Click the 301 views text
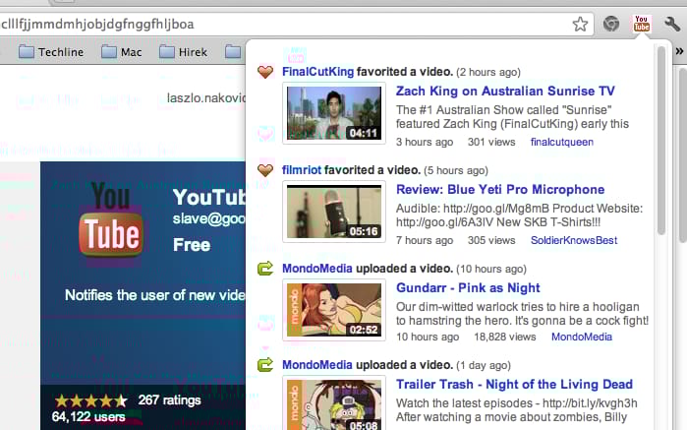The image size is (687, 430). pyautogui.click(x=491, y=142)
